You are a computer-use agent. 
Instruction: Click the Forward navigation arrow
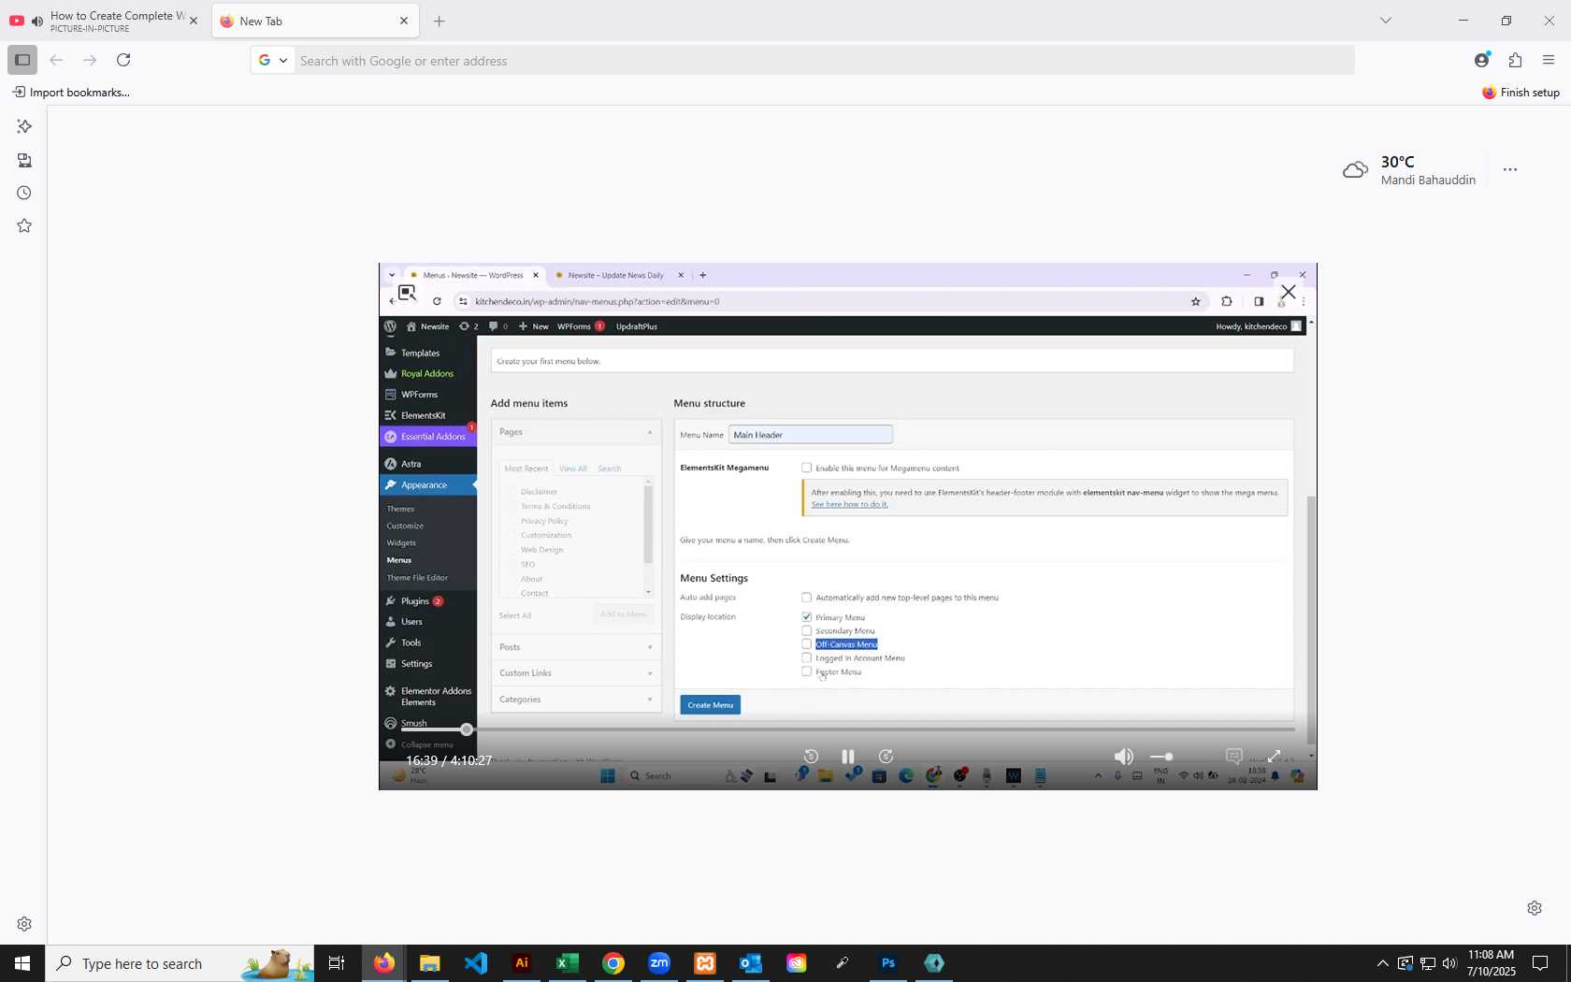[x=90, y=60]
